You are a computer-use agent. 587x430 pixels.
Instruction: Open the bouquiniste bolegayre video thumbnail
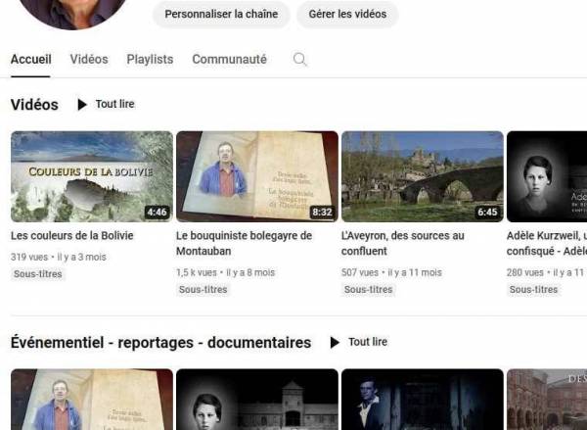pyautogui.click(x=256, y=176)
